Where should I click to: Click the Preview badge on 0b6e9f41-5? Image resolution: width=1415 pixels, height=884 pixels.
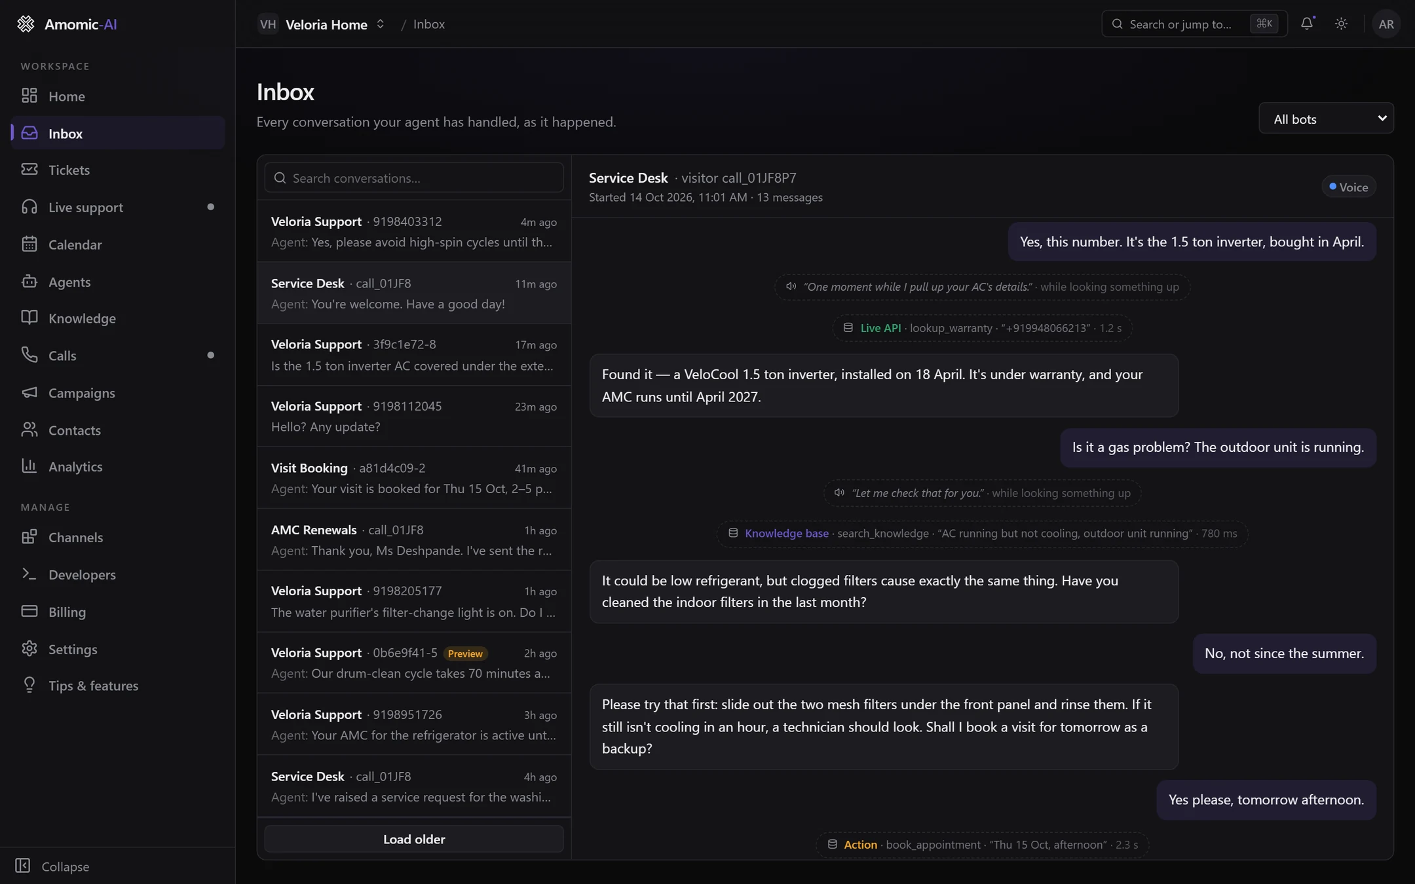point(465,654)
